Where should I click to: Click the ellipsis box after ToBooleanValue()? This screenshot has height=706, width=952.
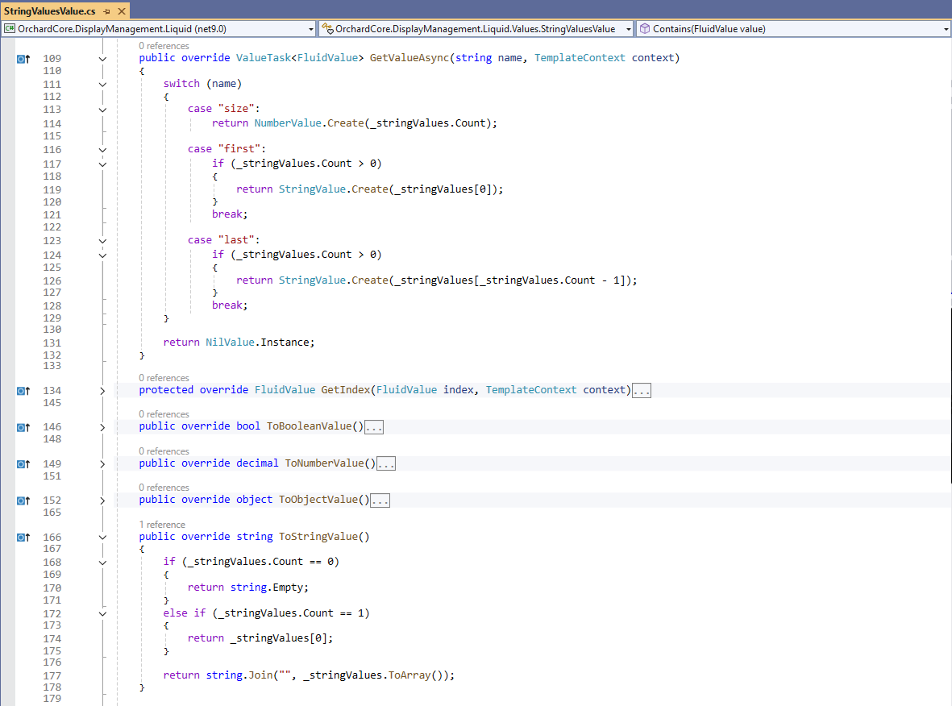[x=373, y=427]
